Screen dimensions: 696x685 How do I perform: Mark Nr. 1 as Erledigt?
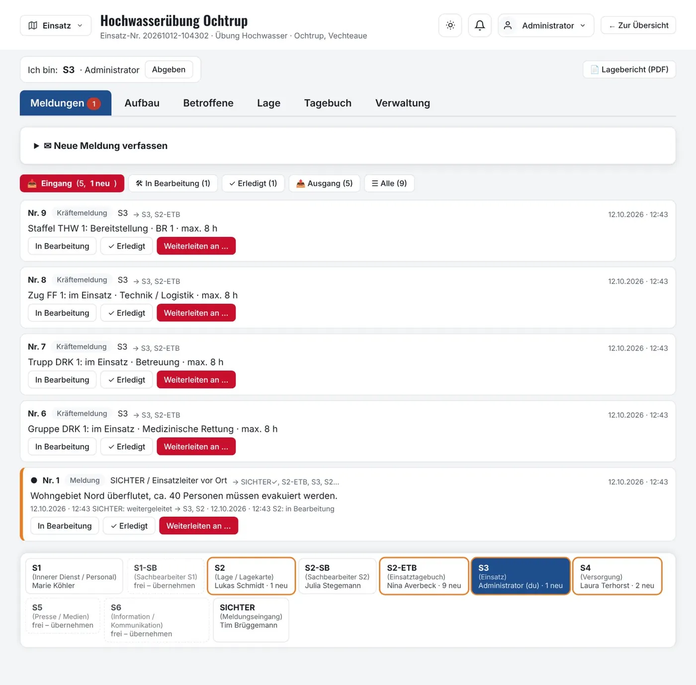click(x=129, y=526)
